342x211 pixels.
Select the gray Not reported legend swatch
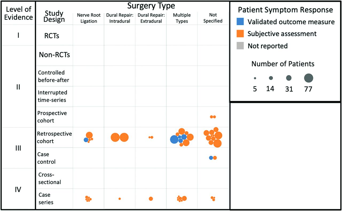240,46
